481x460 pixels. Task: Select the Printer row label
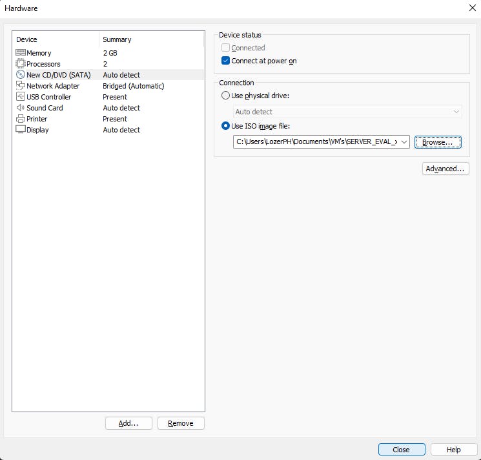[37, 119]
